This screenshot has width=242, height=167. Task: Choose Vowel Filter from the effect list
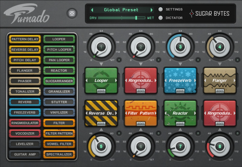pyautogui.click(x=59, y=144)
